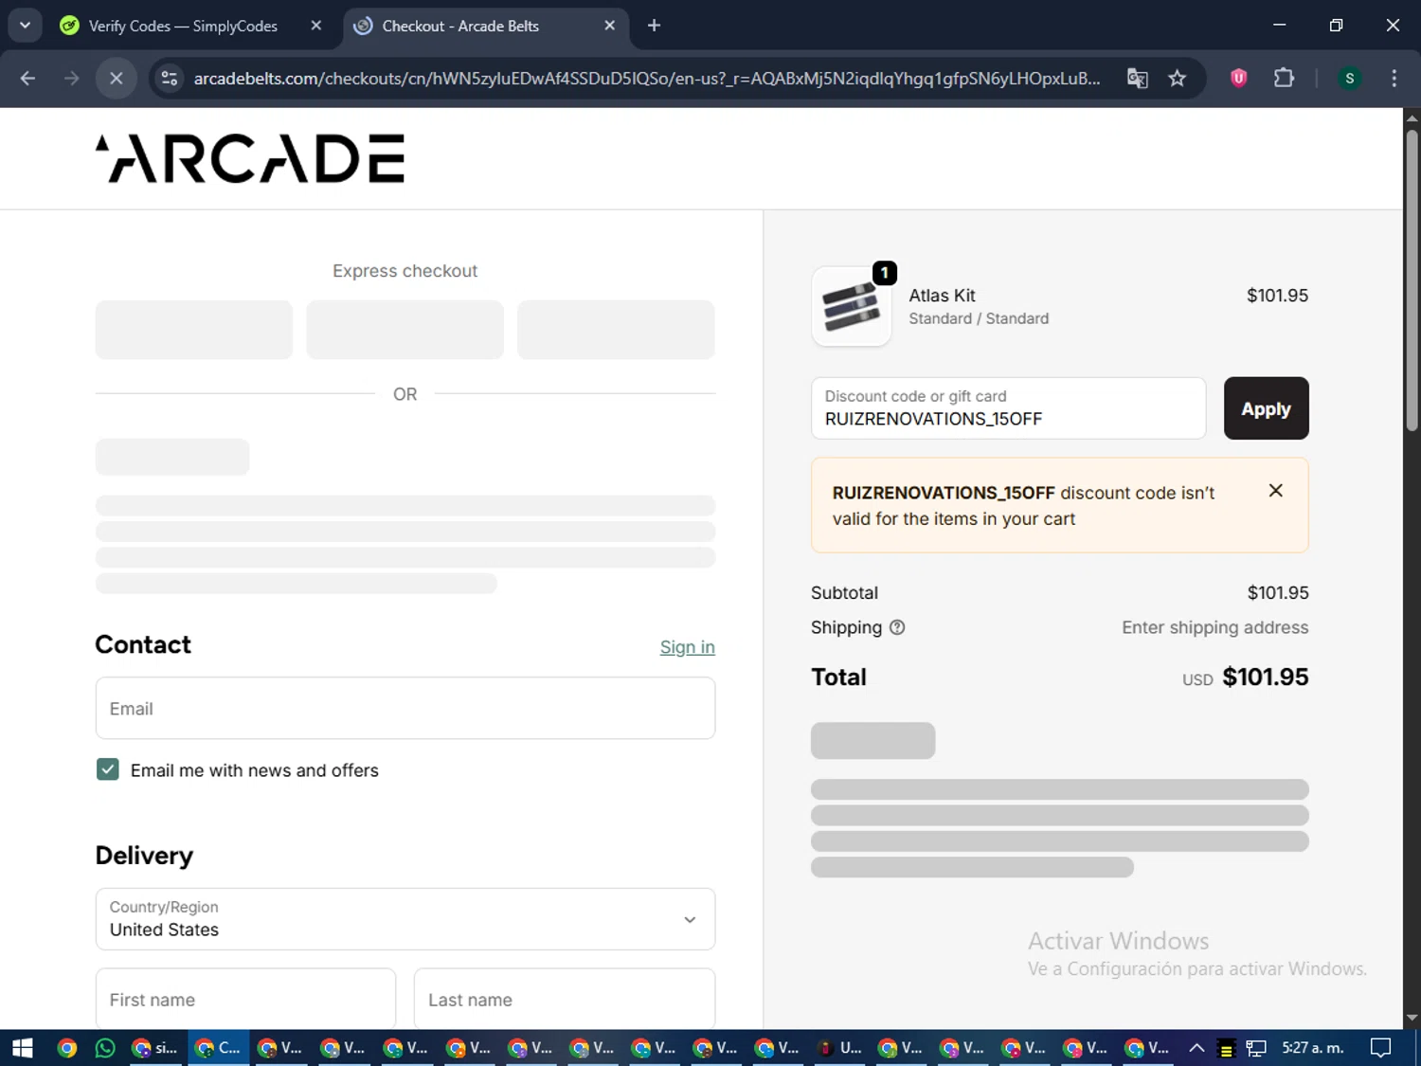
Task: Click the translate page icon
Action: pos(1137,79)
